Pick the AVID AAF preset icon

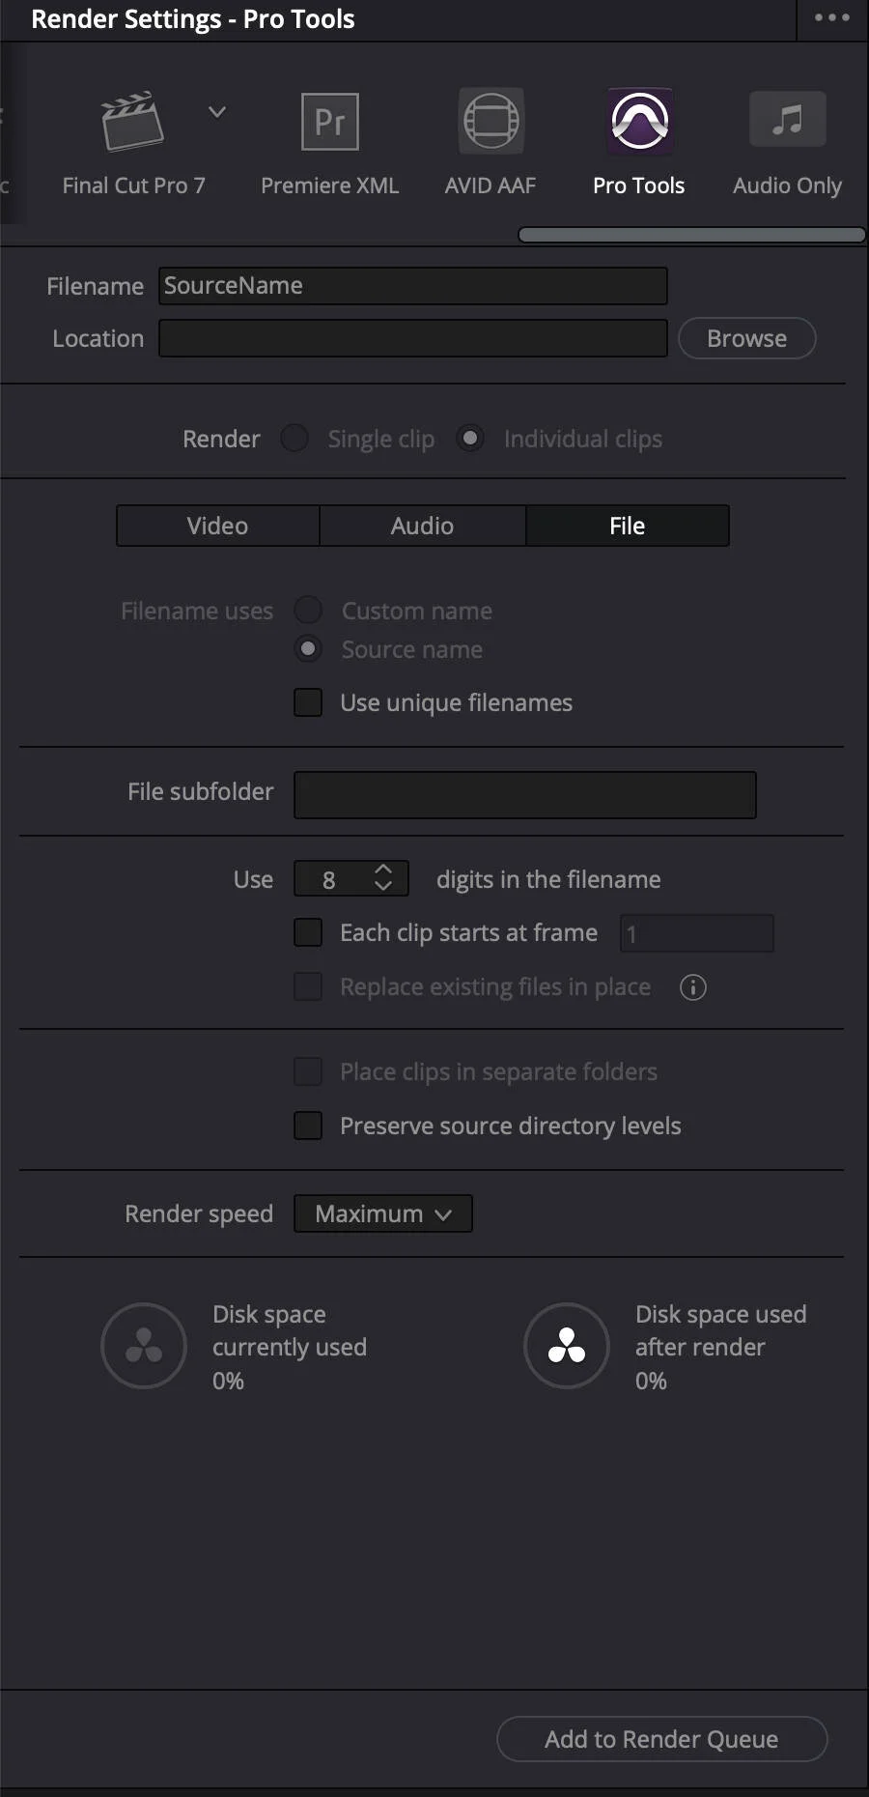pyautogui.click(x=491, y=122)
